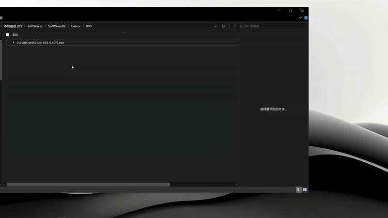The height and width of the screenshot is (218, 388).
Task: Click the 000 folder breadcrumb segment
Action: click(89, 26)
